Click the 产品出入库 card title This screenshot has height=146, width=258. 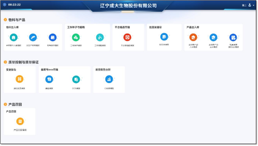pos(193,27)
